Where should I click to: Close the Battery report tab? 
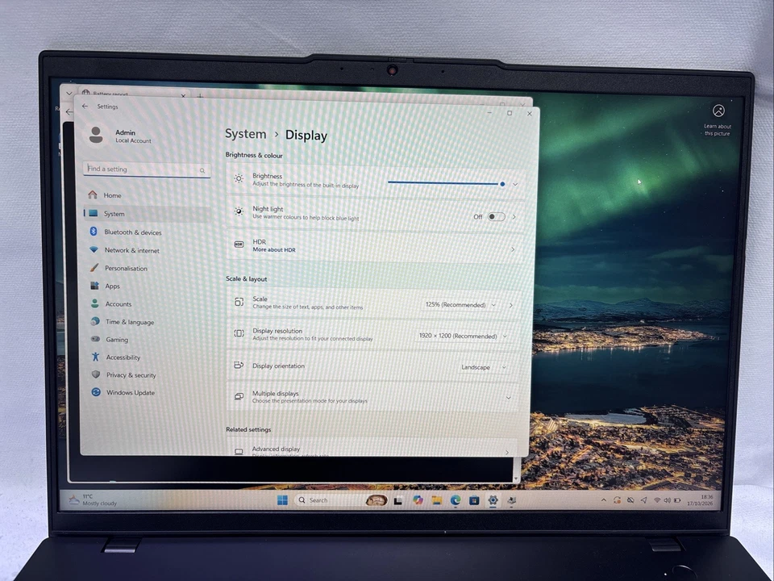[183, 95]
